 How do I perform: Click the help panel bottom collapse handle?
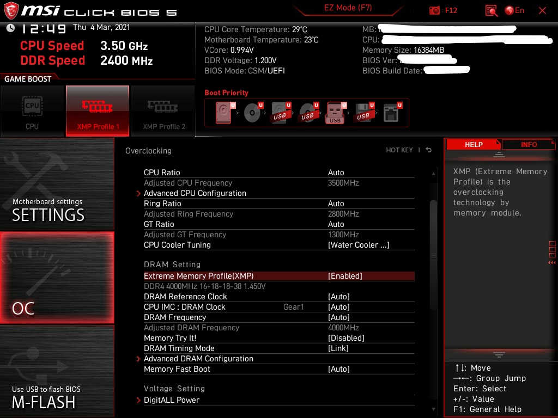click(x=499, y=354)
